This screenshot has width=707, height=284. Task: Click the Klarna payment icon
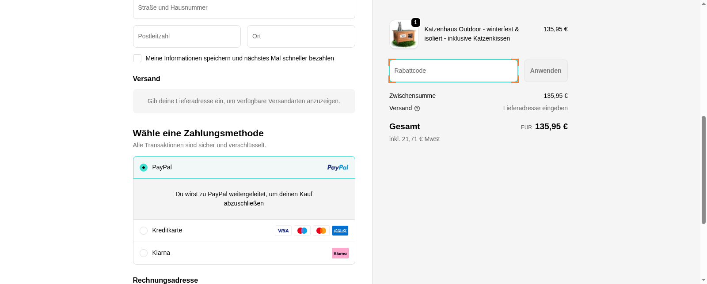pos(340,253)
